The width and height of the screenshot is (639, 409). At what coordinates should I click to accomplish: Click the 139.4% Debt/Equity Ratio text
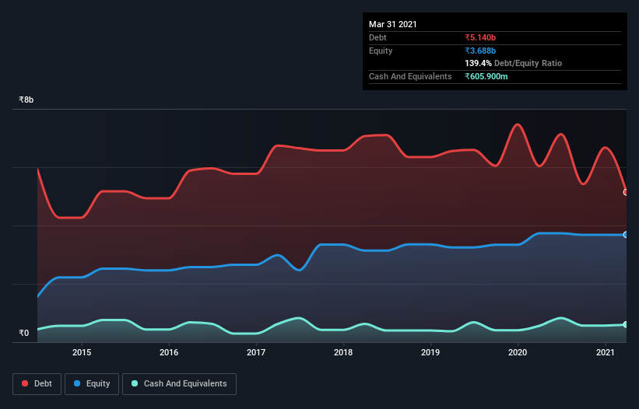[514, 64]
